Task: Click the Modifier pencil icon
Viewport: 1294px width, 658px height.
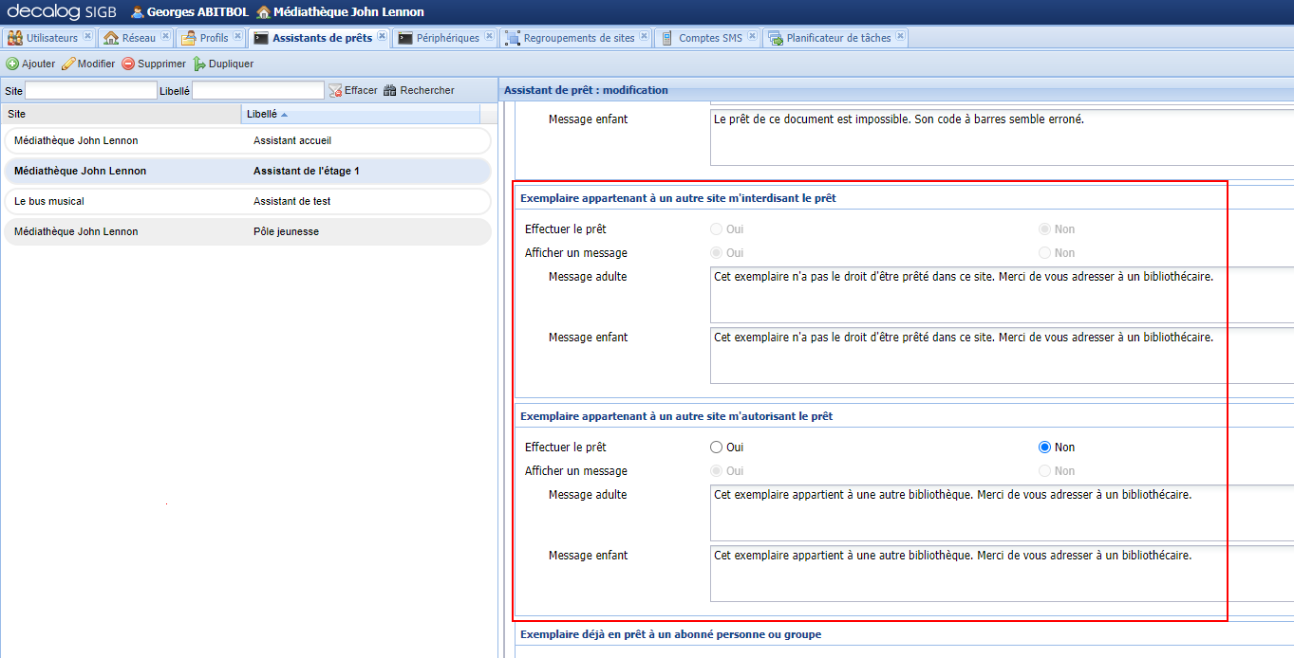Action: (68, 64)
